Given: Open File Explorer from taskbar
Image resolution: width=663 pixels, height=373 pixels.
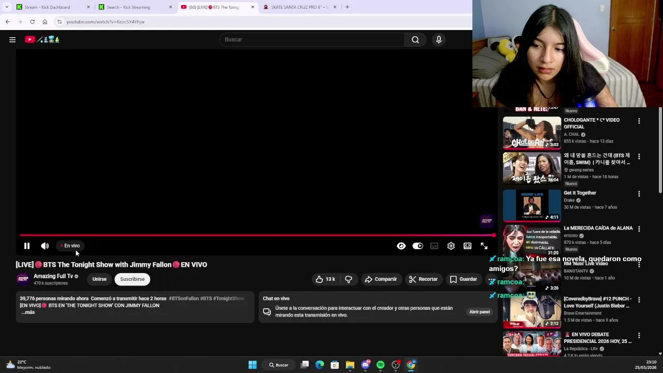Looking at the screenshot, I should [x=350, y=365].
